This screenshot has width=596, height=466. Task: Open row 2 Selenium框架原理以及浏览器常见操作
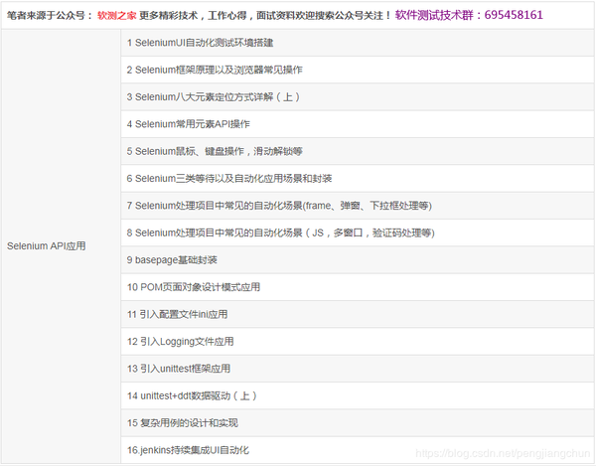[358, 70]
